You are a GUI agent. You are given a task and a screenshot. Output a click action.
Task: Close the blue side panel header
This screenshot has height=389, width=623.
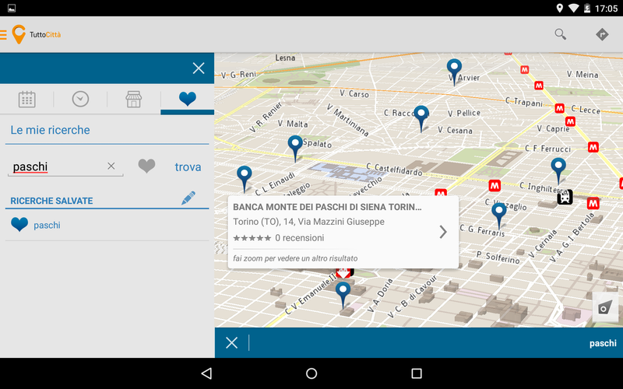[199, 68]
